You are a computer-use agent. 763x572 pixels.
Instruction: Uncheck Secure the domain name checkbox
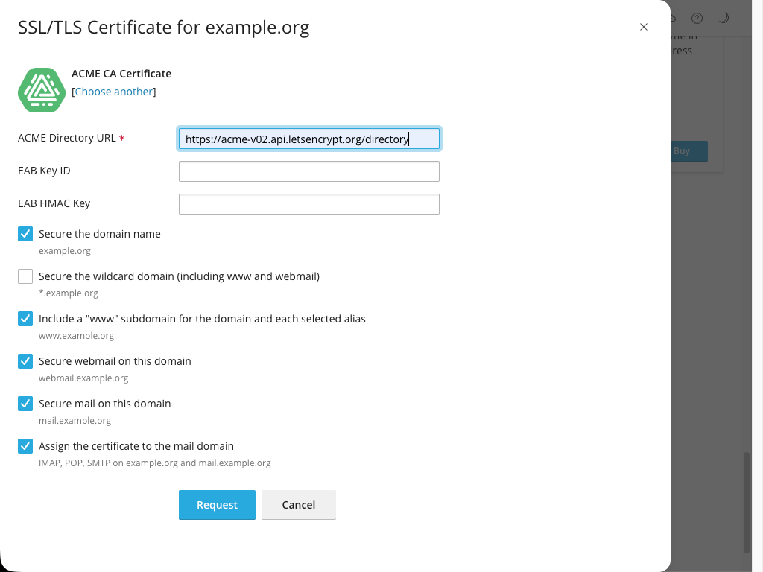(25, 234)
